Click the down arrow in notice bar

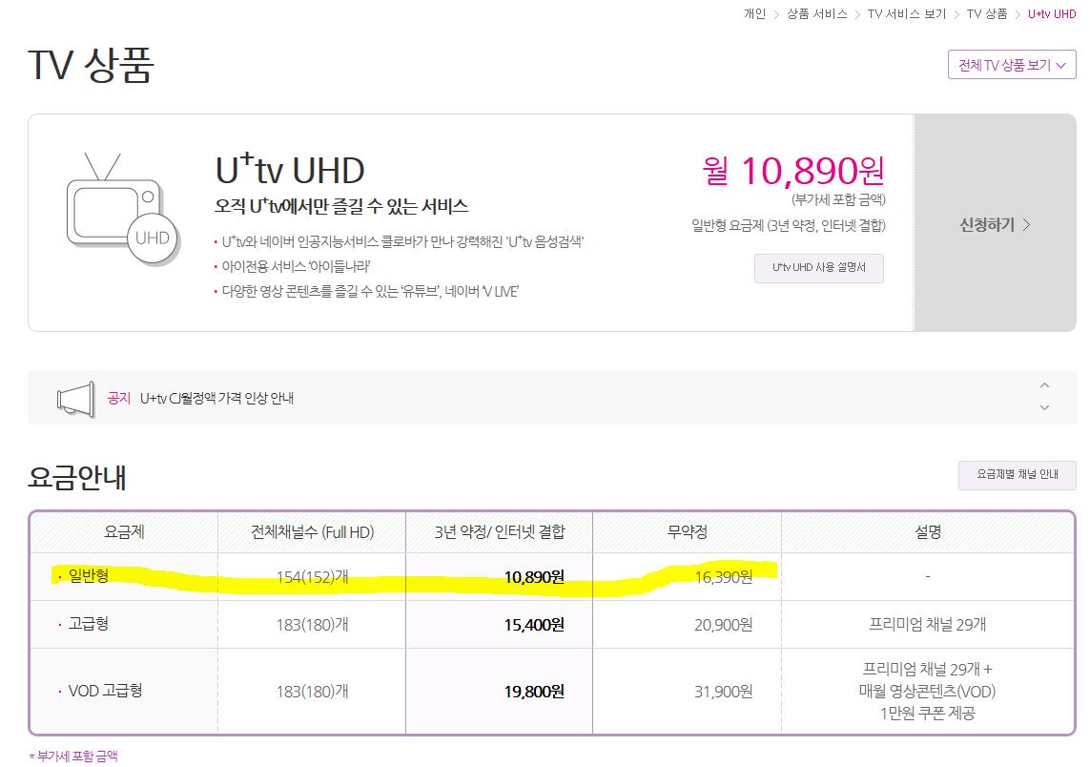pyautogui.click(x=1044, y=407)
